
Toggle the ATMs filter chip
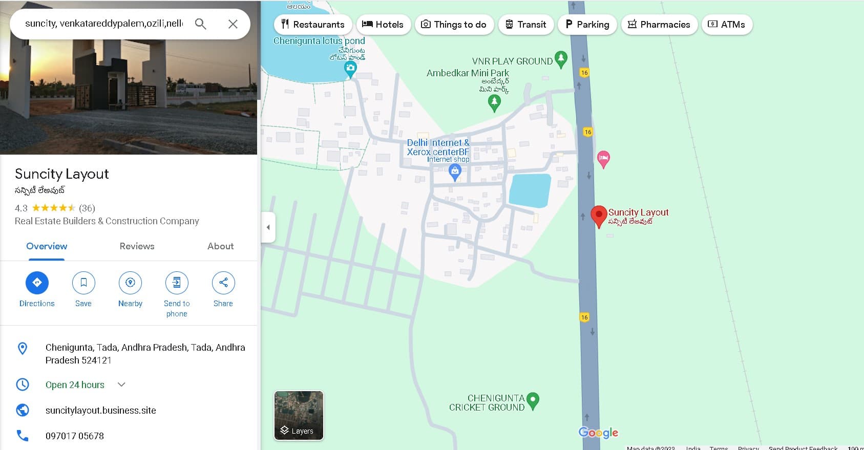[x=727, y=25]
